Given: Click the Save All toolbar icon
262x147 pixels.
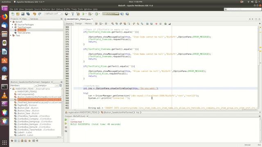Looking at the screenshot, I should tap(28, 14).
